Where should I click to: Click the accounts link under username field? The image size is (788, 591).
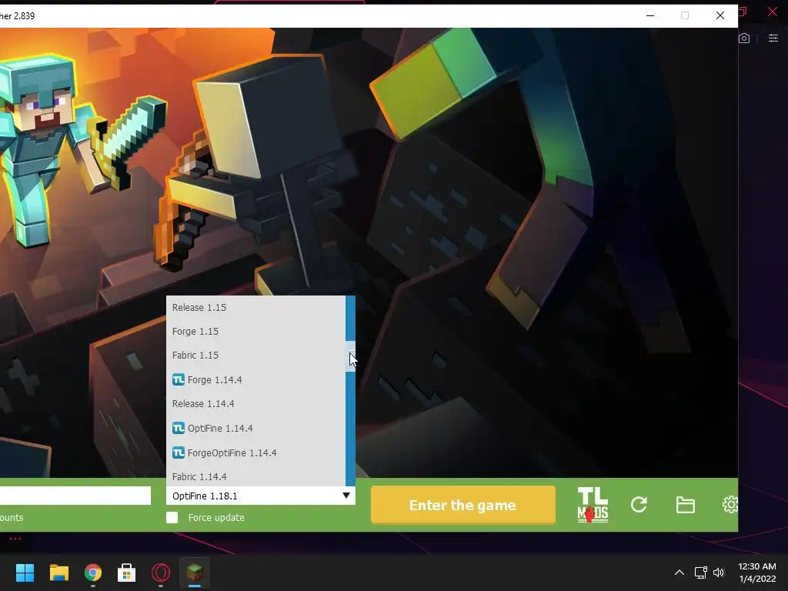pos(12,518)
